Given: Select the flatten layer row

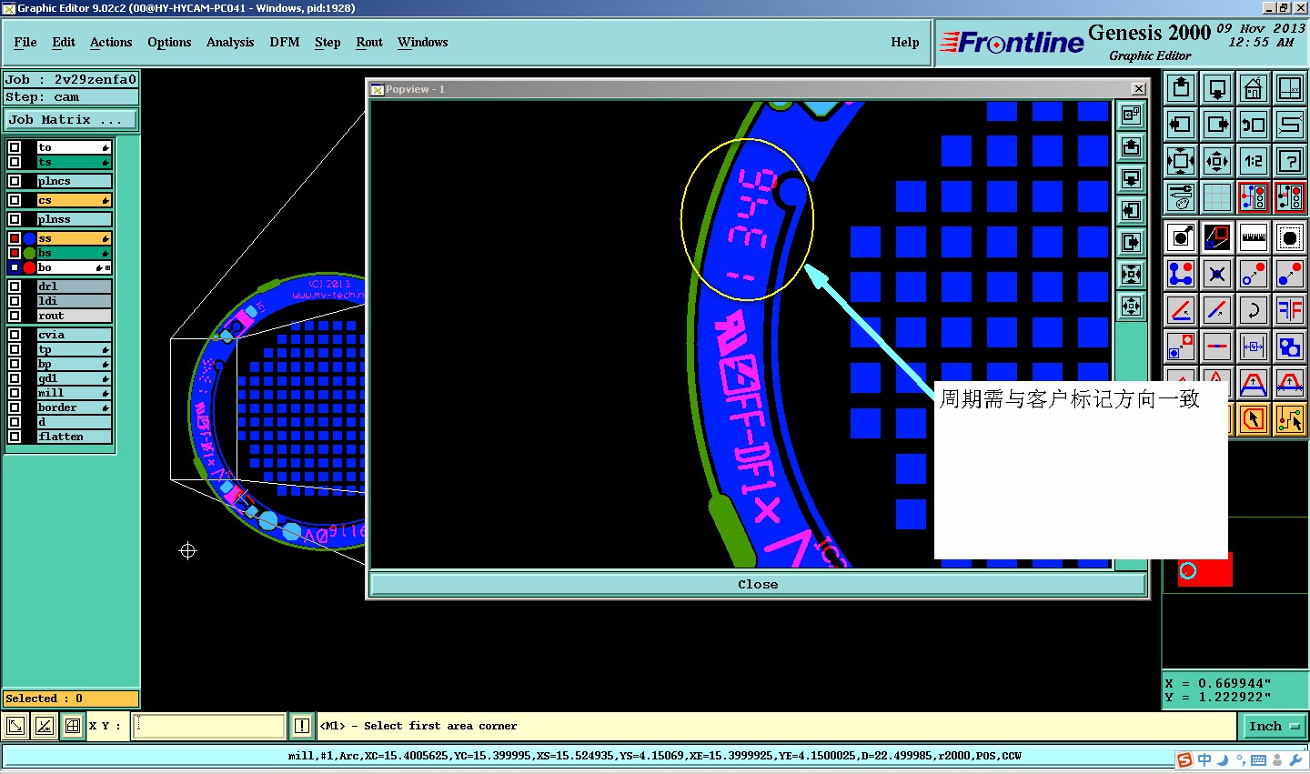Looking at the screenshot, I should coord(74,437).
